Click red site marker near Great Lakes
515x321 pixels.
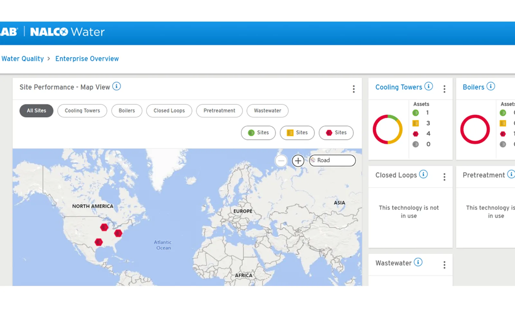(104, 227)
